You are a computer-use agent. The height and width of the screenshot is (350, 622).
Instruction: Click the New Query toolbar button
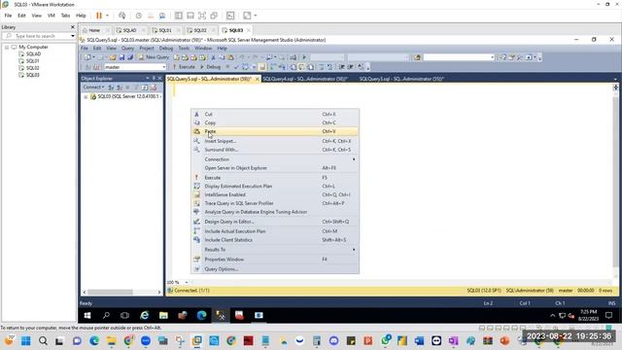point(154,57)
